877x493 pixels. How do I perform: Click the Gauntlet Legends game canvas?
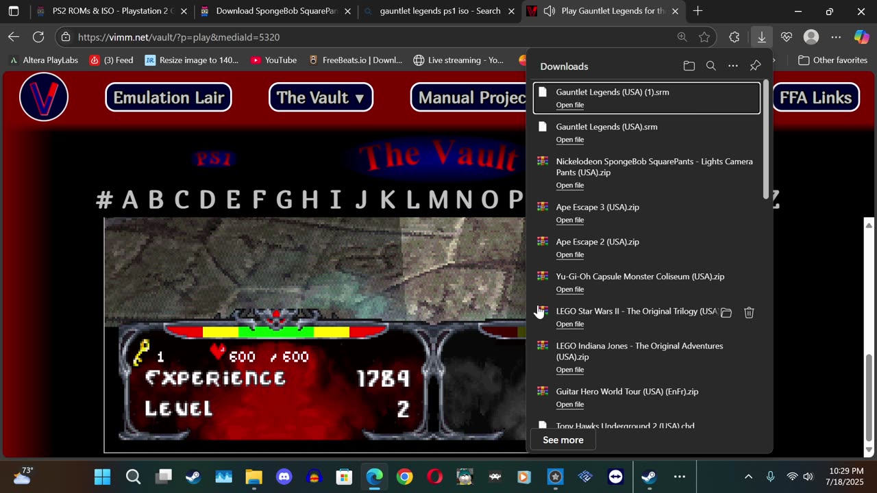pyautogui.click(x=315, y=336)
